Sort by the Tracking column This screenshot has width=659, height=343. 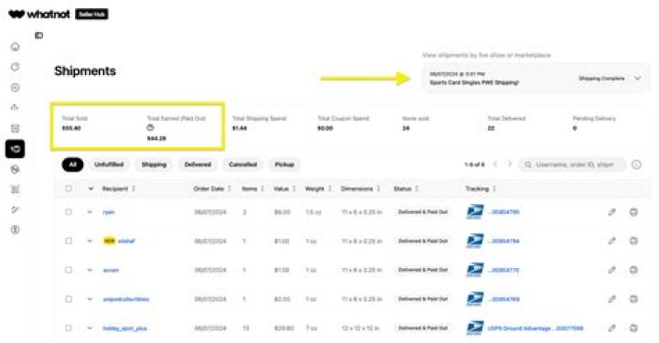tap(481, 189)
